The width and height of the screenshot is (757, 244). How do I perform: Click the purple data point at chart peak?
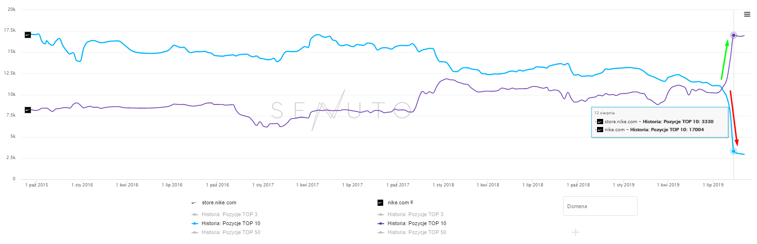coord(733,35)
